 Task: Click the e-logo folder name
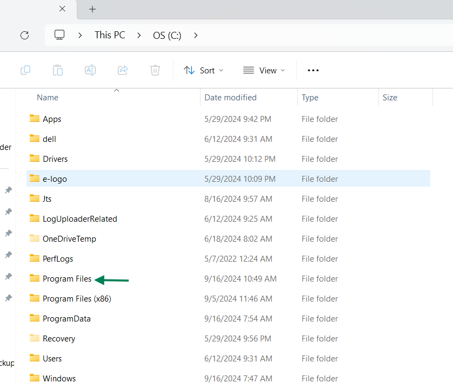tap(55, 179)
